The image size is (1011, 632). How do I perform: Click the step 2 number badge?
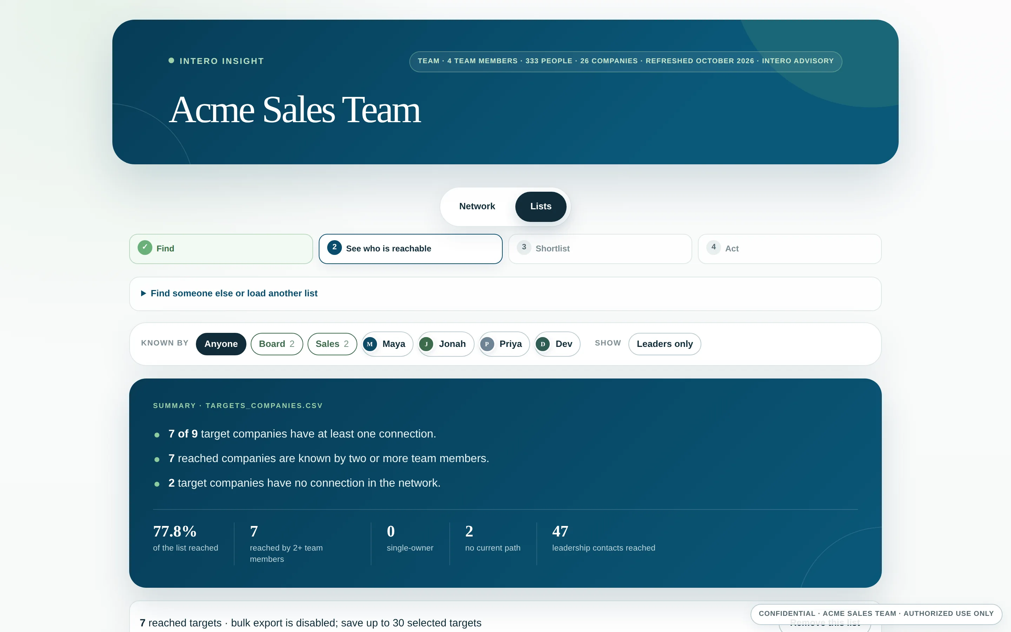(334, 248)
